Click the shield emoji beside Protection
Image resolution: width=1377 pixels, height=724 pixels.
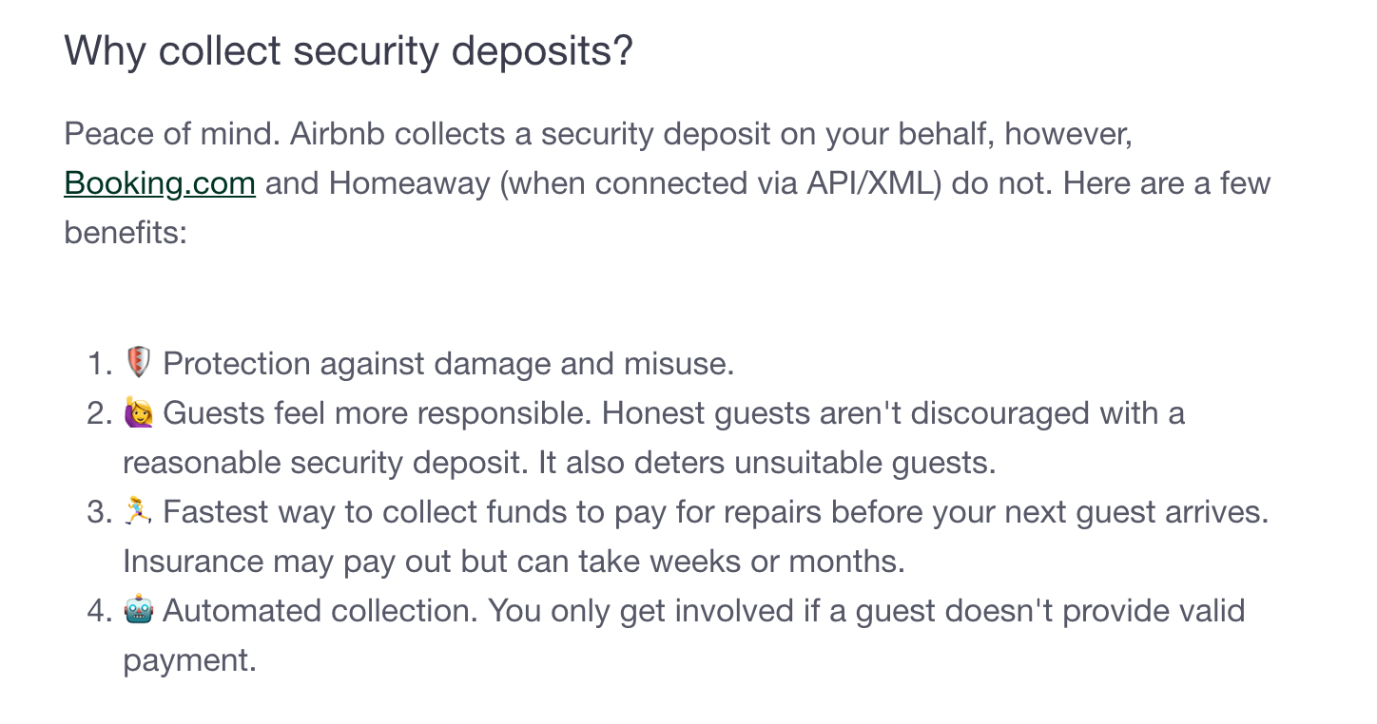pos(138,363)
